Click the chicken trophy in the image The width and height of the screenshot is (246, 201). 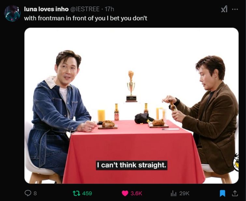(131, 86)
